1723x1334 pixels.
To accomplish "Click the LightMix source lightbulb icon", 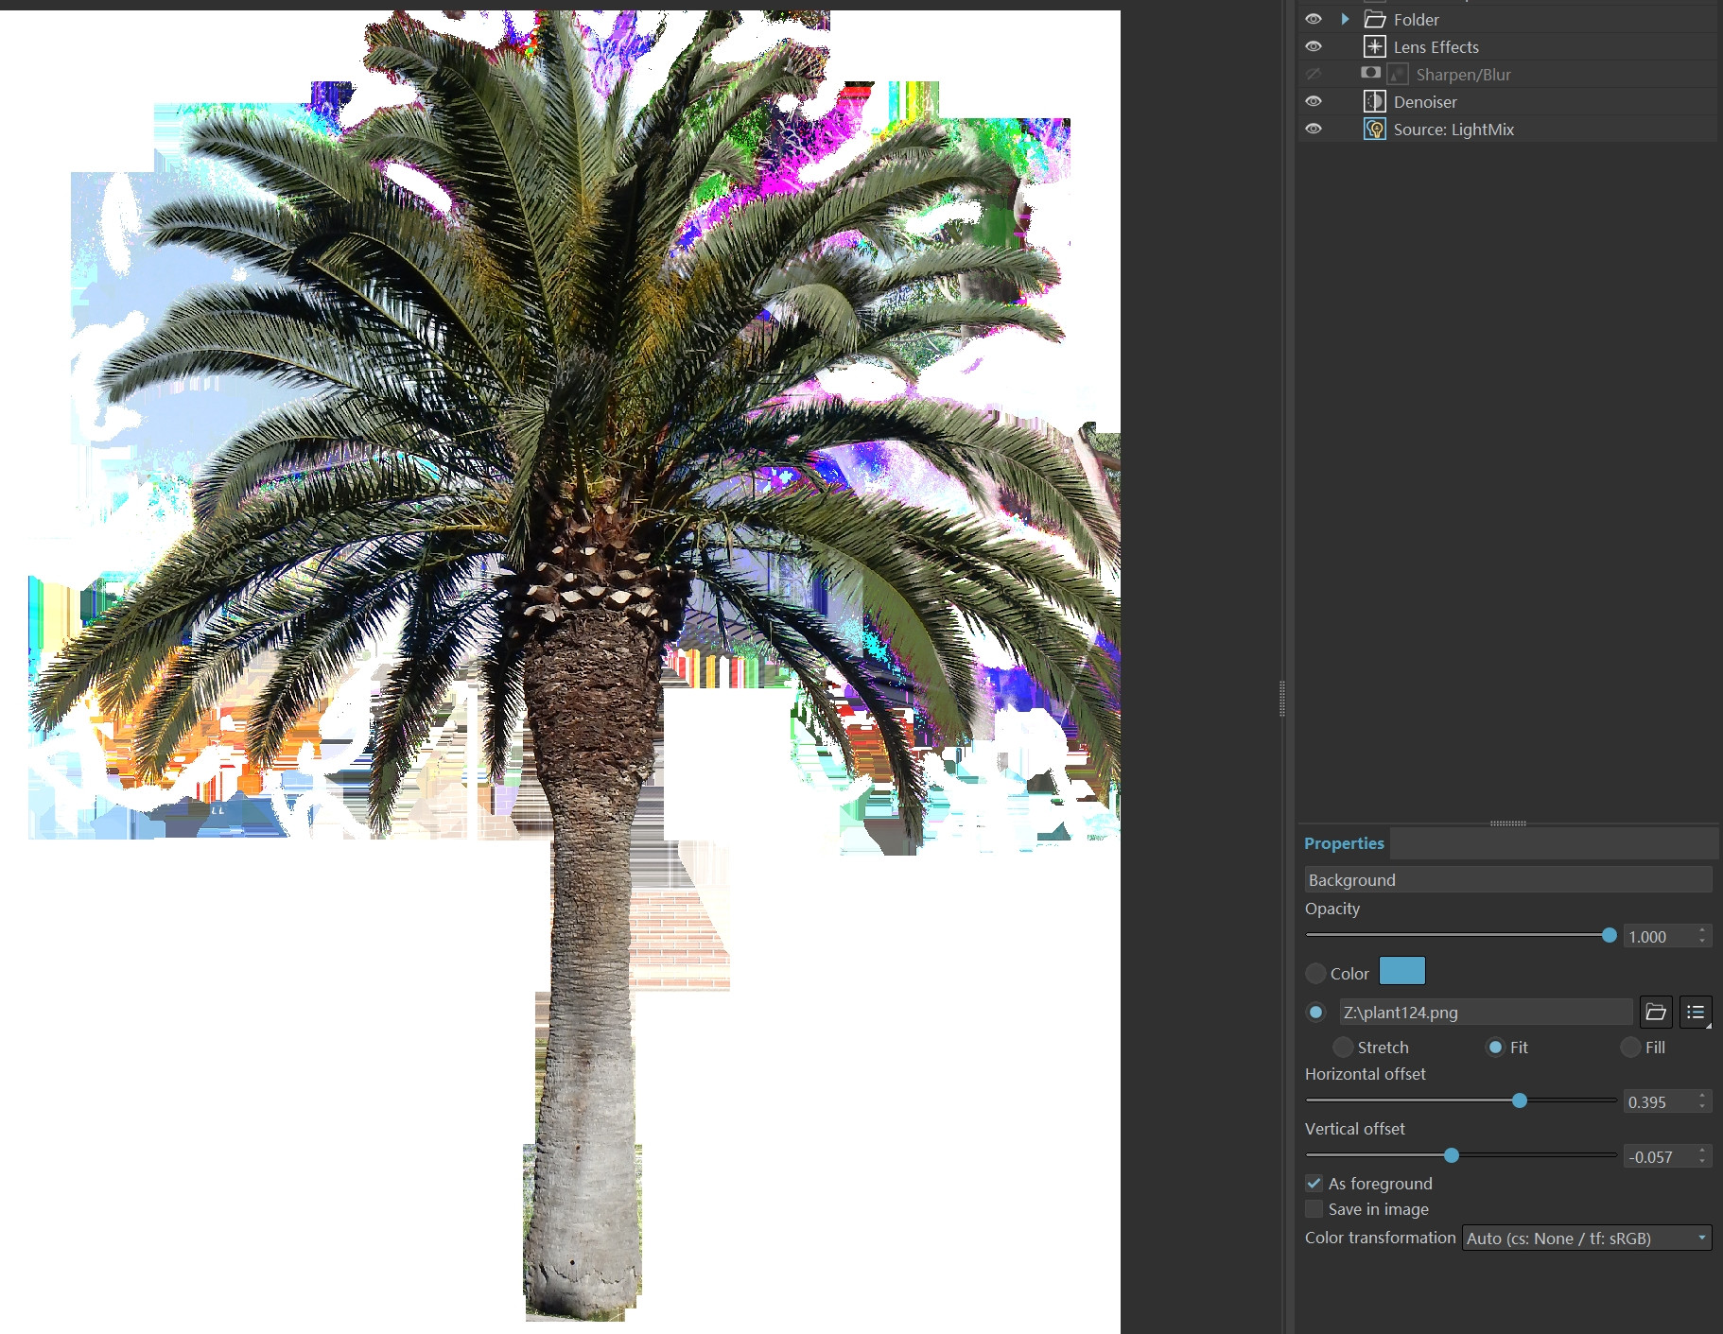I will pyautogui.click(x=1375, y=129).
